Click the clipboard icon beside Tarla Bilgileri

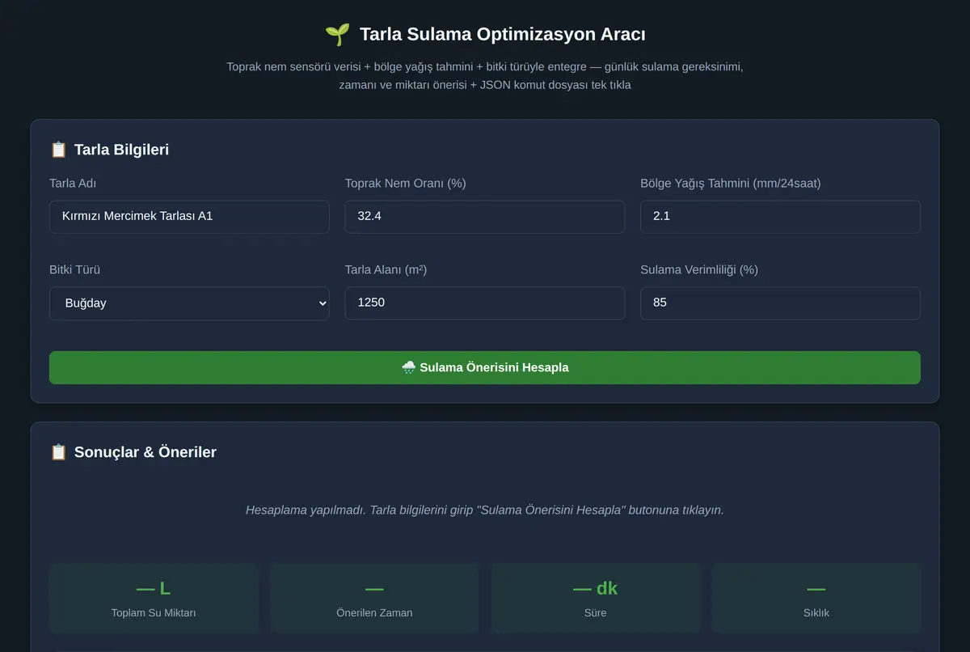[x=58, y=150]
